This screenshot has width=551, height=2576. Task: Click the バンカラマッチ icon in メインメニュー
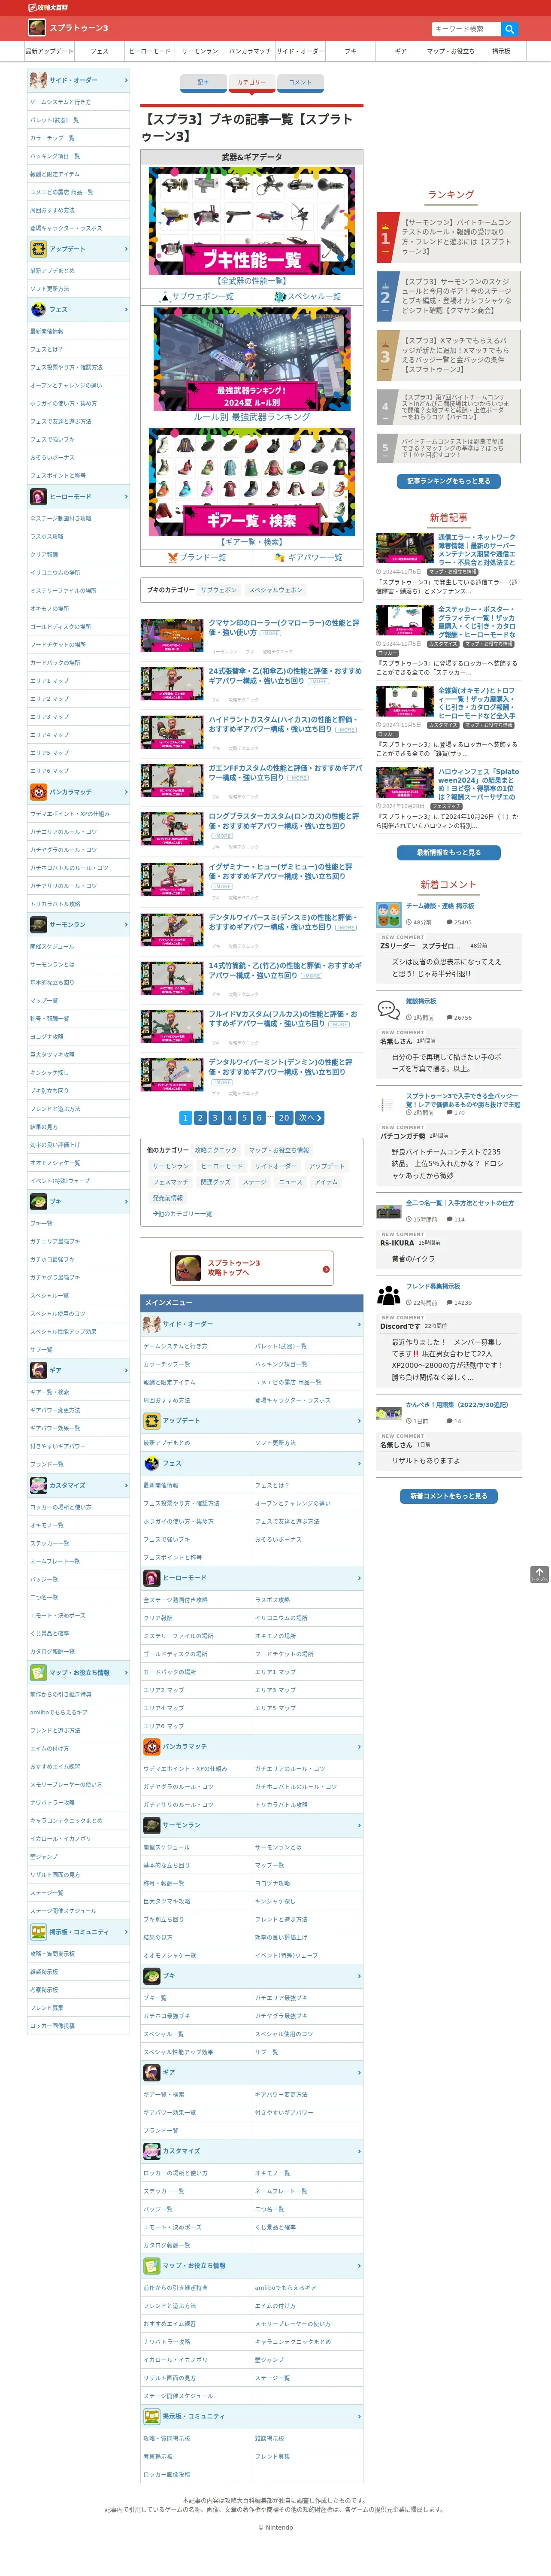152,1747
